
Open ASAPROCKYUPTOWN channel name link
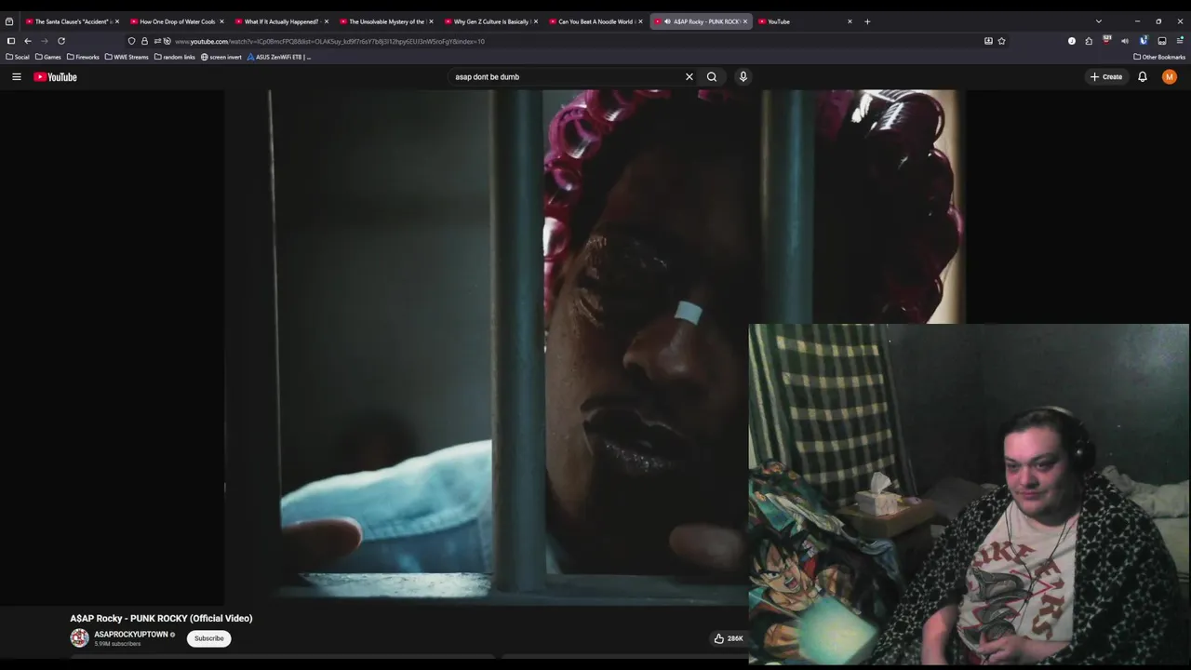[x=131, y=635]
